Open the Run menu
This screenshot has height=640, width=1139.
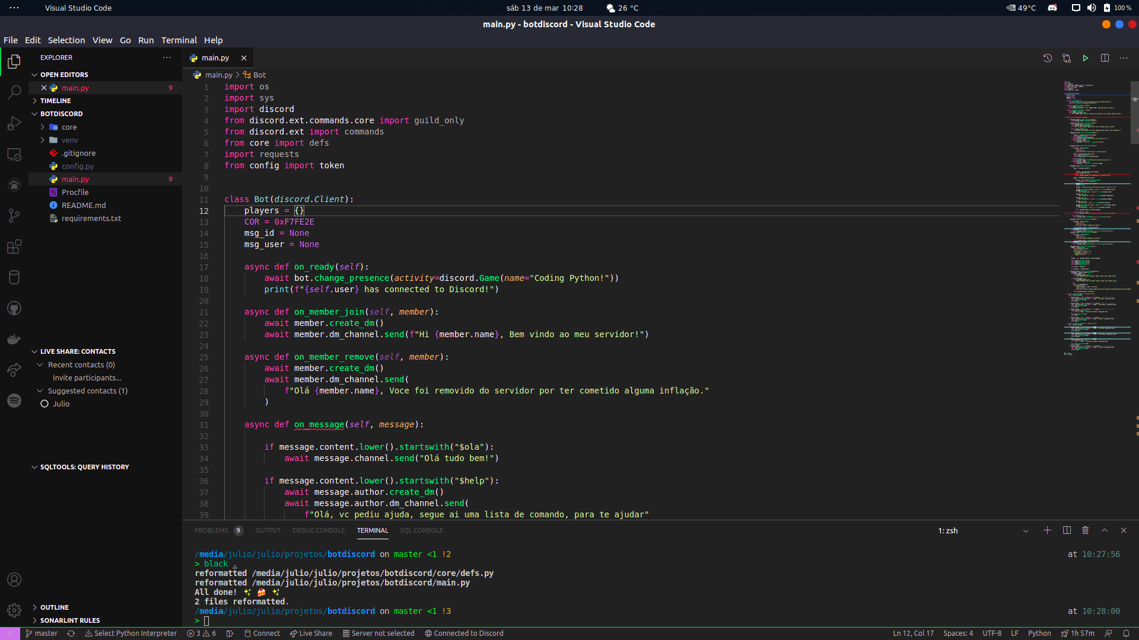click(x=146, y=40)
